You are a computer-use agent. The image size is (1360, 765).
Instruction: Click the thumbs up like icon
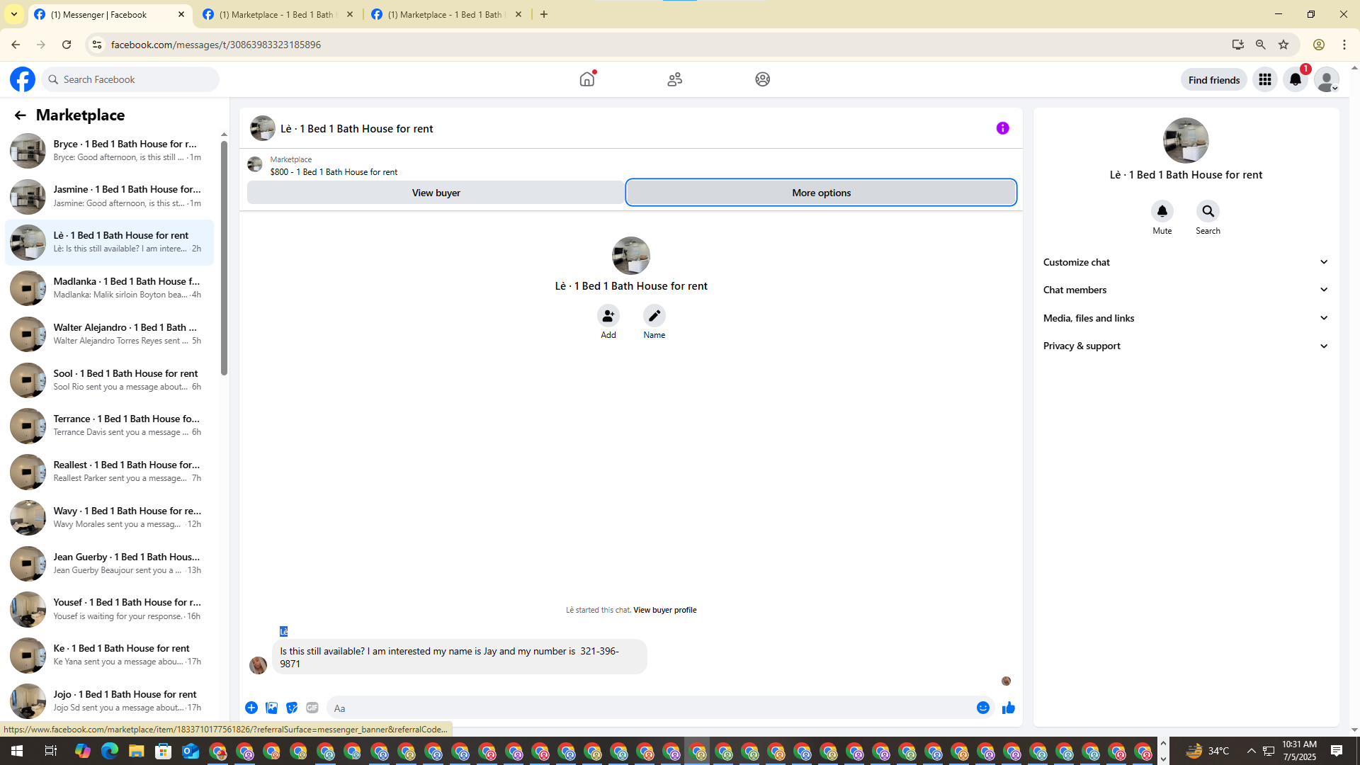(x=1008, y=708)
